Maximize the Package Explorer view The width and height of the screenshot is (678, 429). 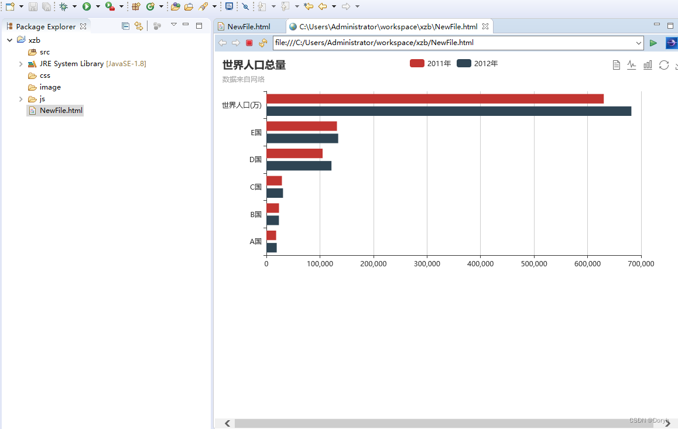coord(199,26)
